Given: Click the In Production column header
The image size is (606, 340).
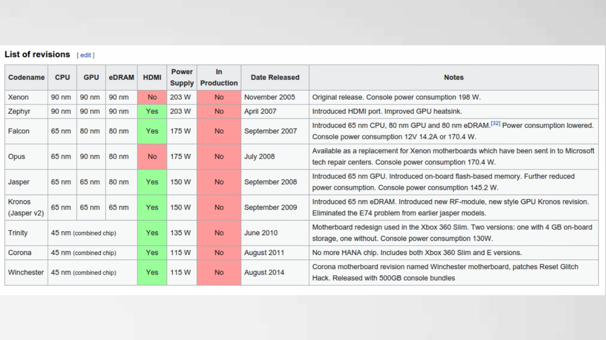Looking at the screenshot, I should (219, 77).
